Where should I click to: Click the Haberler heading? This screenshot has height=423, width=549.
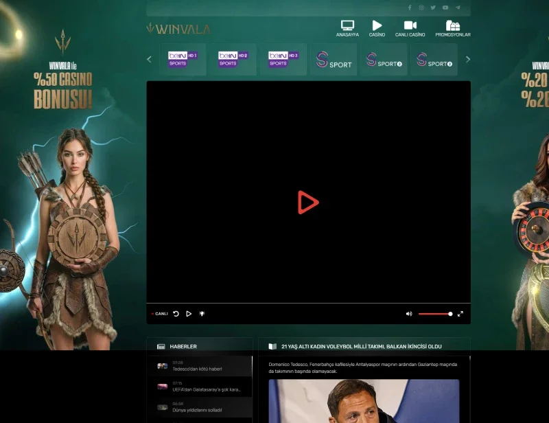[183, 347]
